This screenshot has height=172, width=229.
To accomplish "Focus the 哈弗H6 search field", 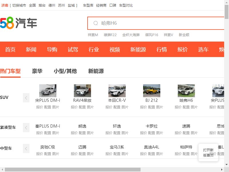I will (x=156, y=23).
